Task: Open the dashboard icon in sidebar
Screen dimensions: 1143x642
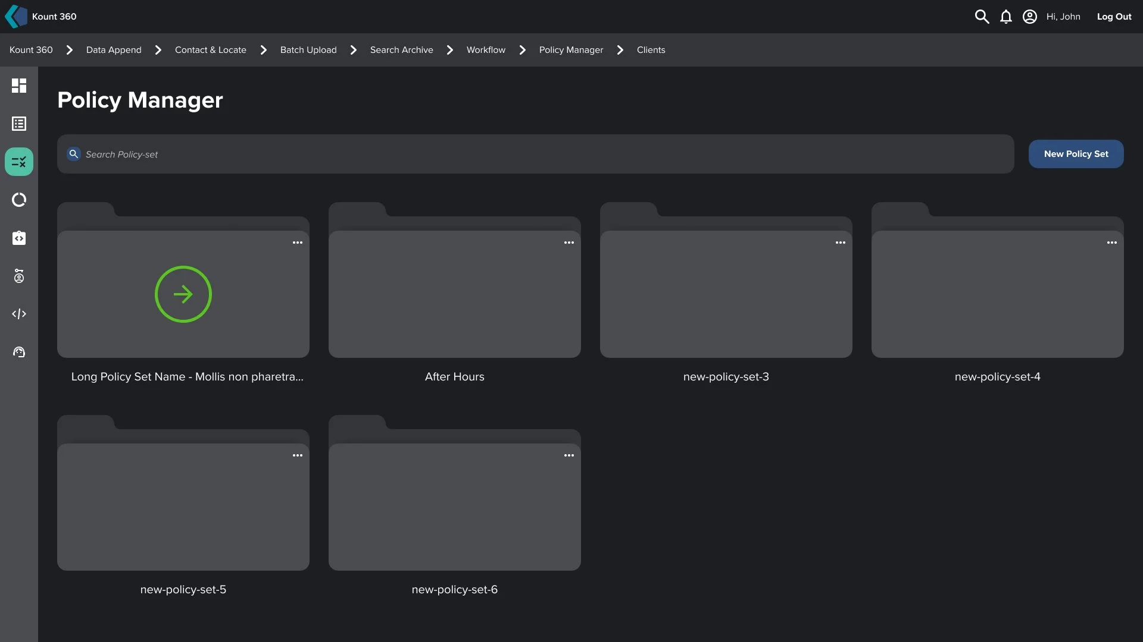Action: pyautogui.click(x=19, y=86)
